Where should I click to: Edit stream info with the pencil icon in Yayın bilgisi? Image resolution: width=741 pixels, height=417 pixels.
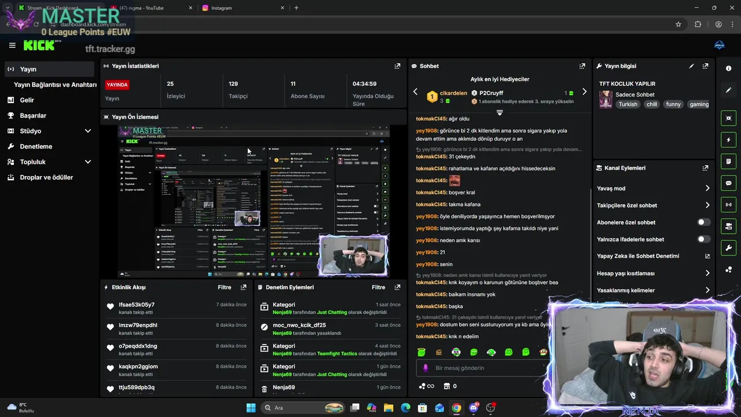691,66
